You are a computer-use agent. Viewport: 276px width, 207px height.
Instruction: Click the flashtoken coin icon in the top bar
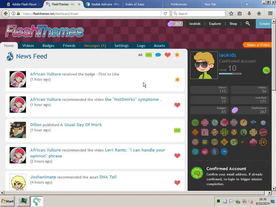point(170,23)
